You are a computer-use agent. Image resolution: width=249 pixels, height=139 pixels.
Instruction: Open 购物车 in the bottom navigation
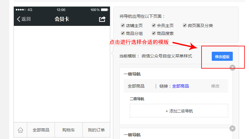point(68,130)
